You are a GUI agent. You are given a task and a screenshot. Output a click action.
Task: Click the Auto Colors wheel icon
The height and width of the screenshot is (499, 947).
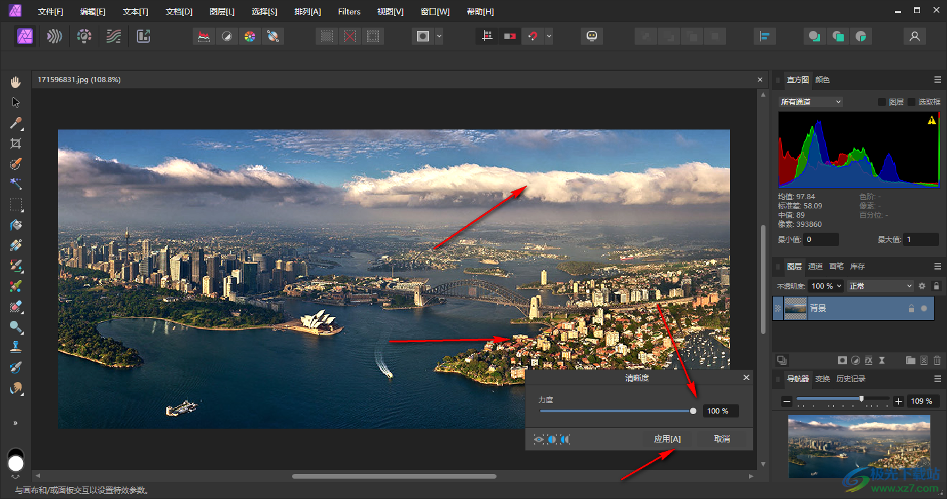coord(249,37)
